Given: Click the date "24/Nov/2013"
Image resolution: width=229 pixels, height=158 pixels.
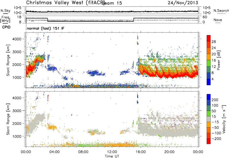Looking at the screenshot, I should click(x=183, y=3).
